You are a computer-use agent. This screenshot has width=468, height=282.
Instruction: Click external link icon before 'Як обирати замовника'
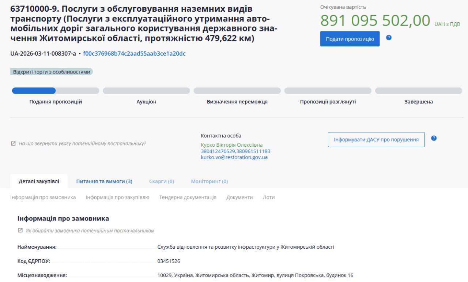click(20, 231)
